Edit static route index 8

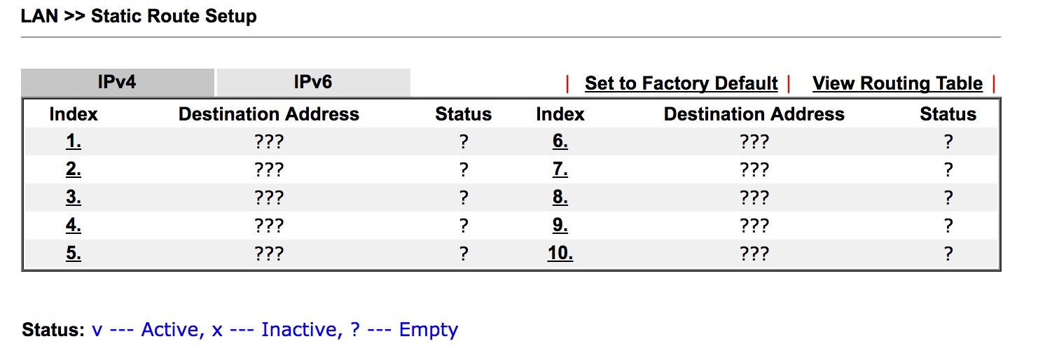click(560, 198)
